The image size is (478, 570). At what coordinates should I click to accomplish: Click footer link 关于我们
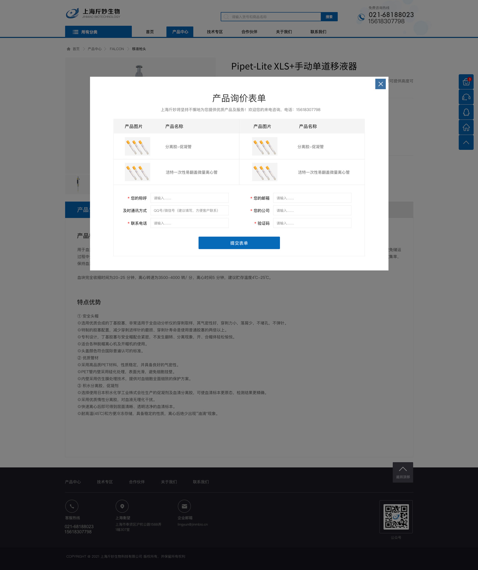[x=169, y=482]
